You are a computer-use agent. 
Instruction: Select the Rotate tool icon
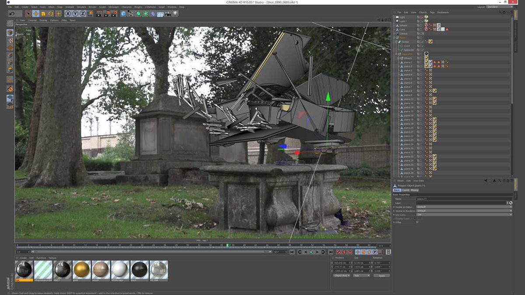click(50, 14)
